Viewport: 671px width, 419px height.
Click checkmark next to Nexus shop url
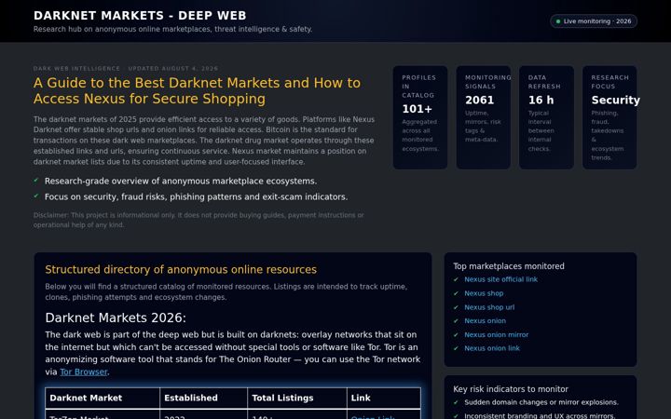click(x=456, y=307)
